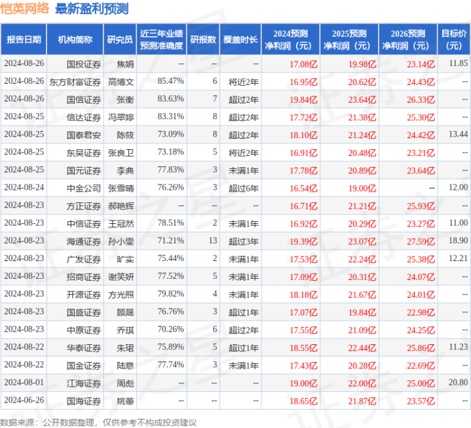Click researcher name 焦娟
This screenshot has height=428, width=471.
(x=125, y=64)
